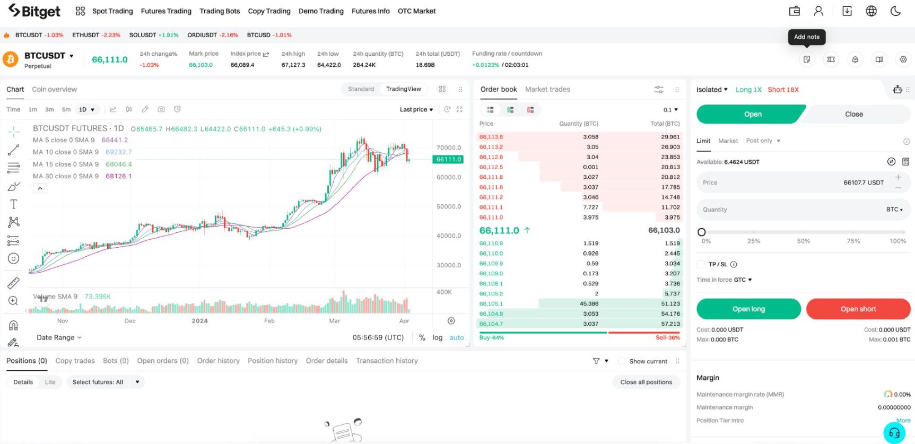Open the multi-chart layout grid icon
Image resolution: width=915 pixels, height=444 pixels.
coord(442,89)
